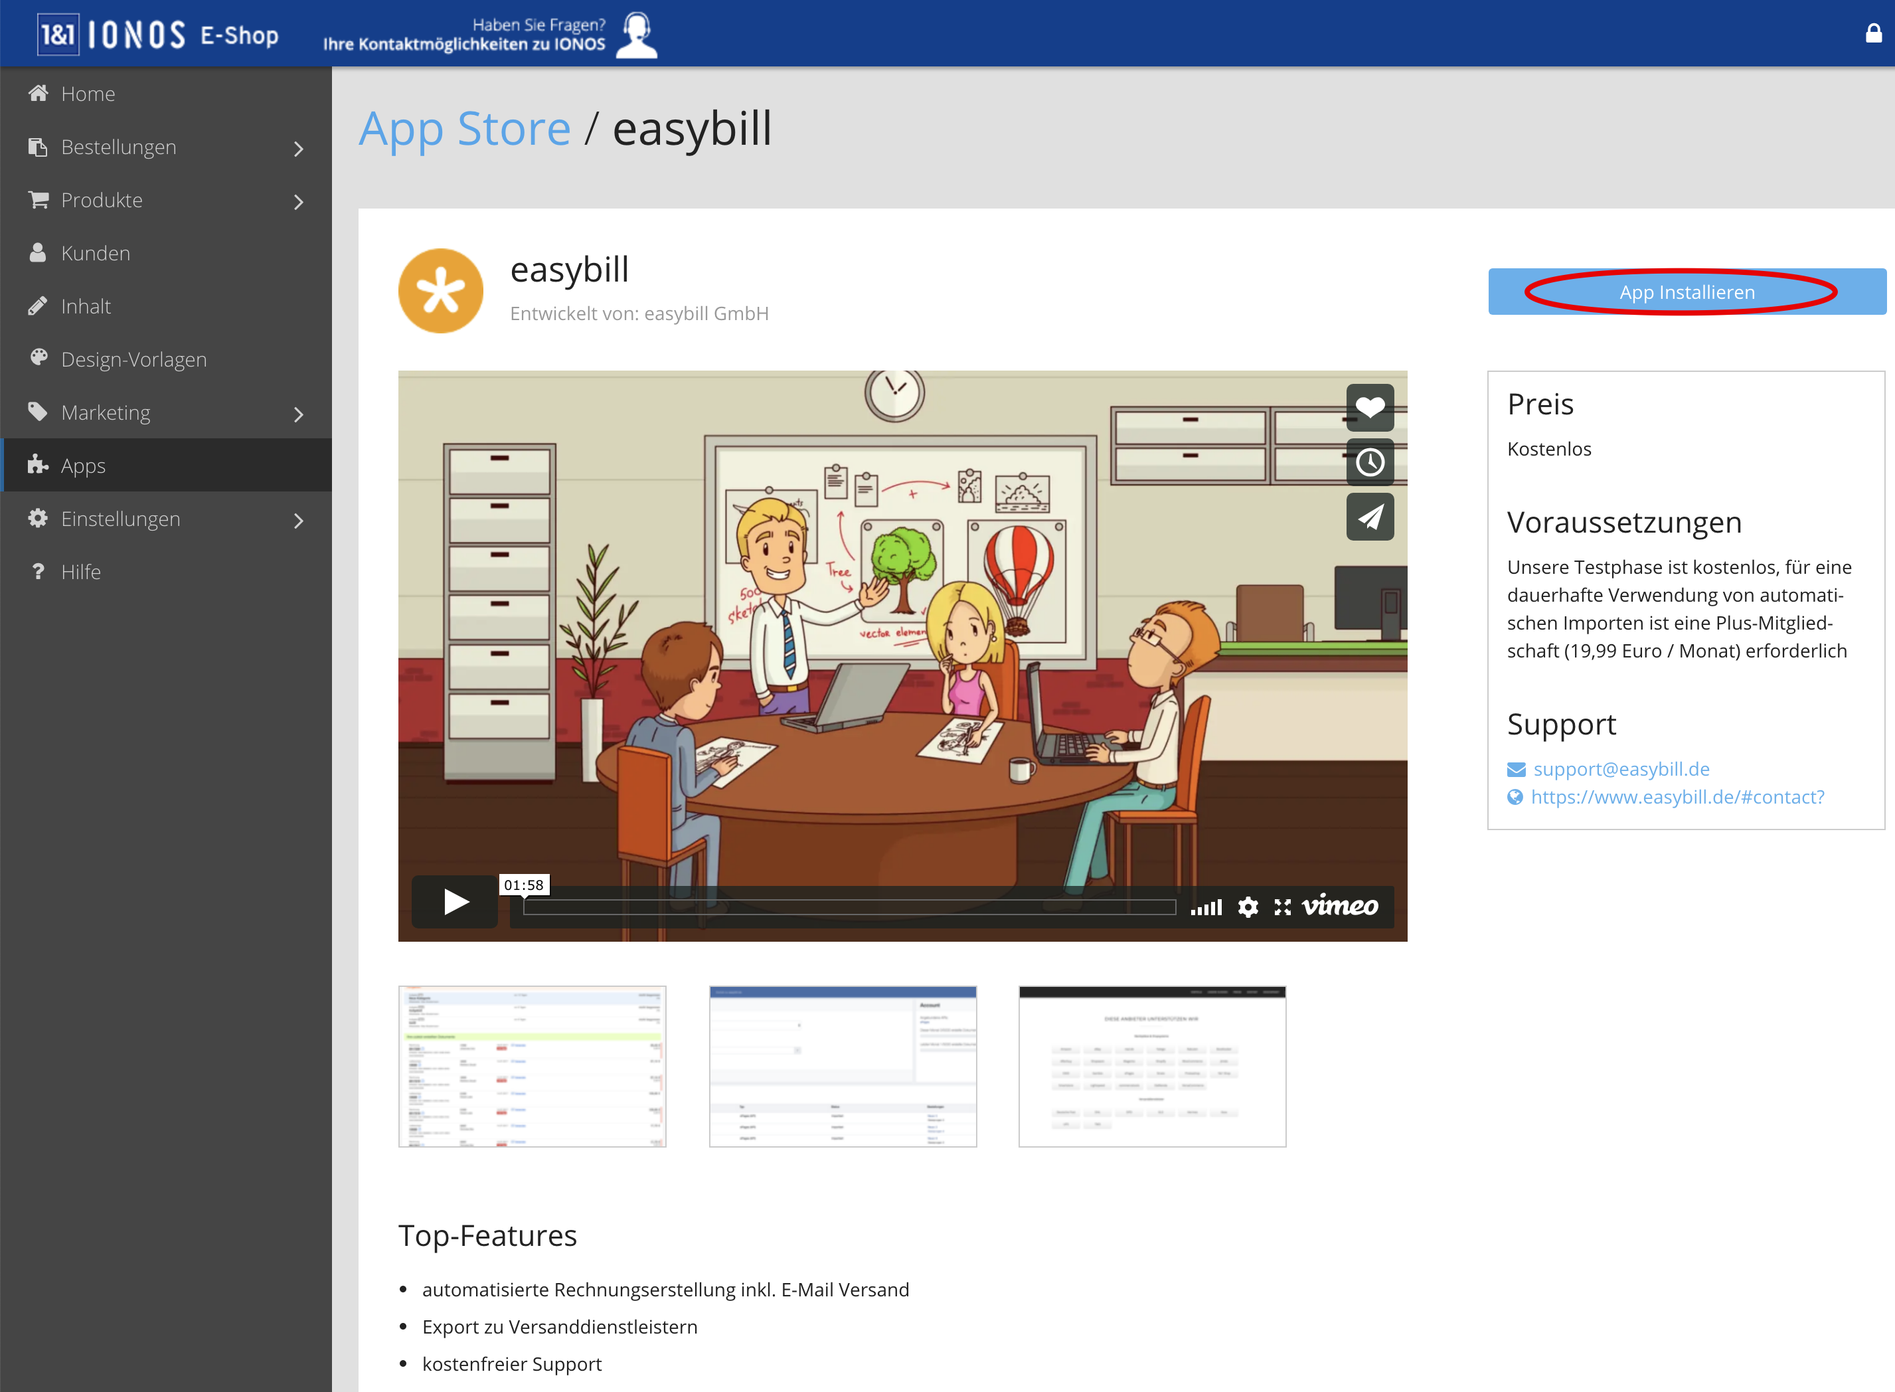Click the Vimeo logo in player
The image size is (1895, 1392).
[x=1340, y=906]
